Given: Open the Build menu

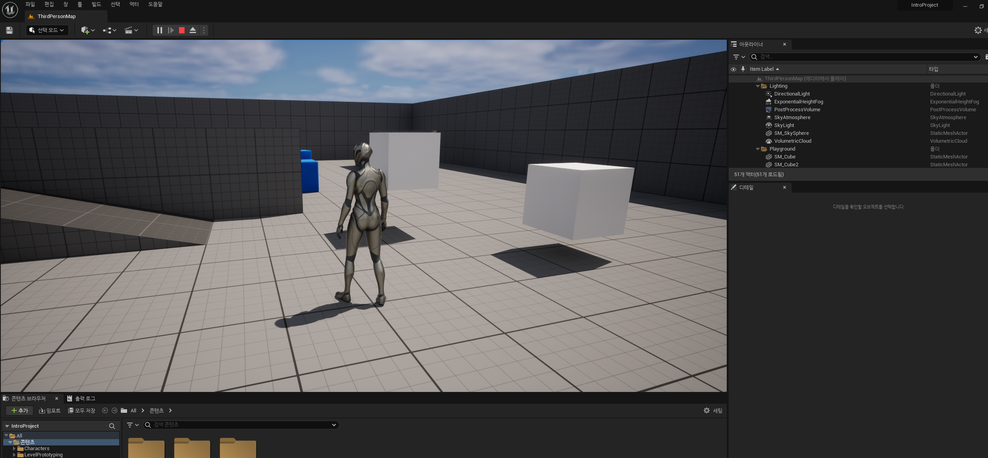Looking at the screenshot, I should coord(96,4).
